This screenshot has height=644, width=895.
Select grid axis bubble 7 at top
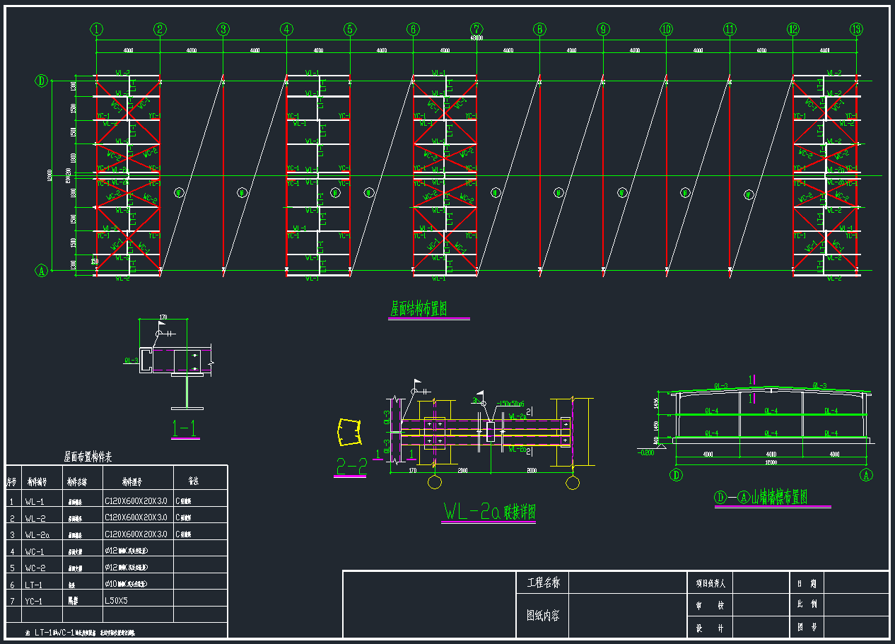[476, 30]
